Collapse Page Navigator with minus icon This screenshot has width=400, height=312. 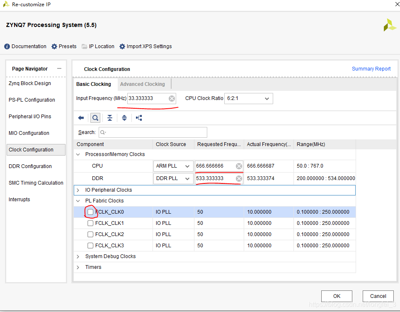tap(59, 68)
